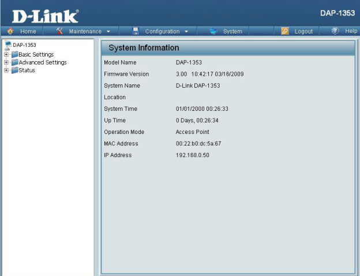The width and height of the screenshot is (360, 276).
Task: Click the D-Link logo
Action: 45,16
